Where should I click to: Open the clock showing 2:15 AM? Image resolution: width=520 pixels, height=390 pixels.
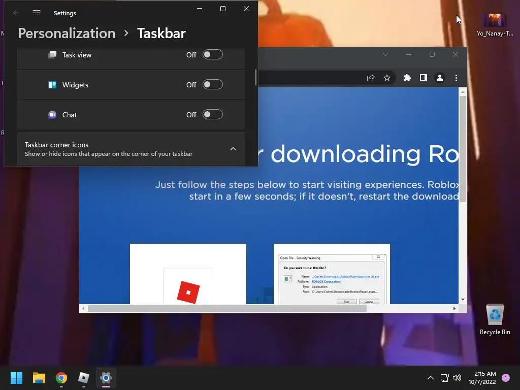point(482,378)
